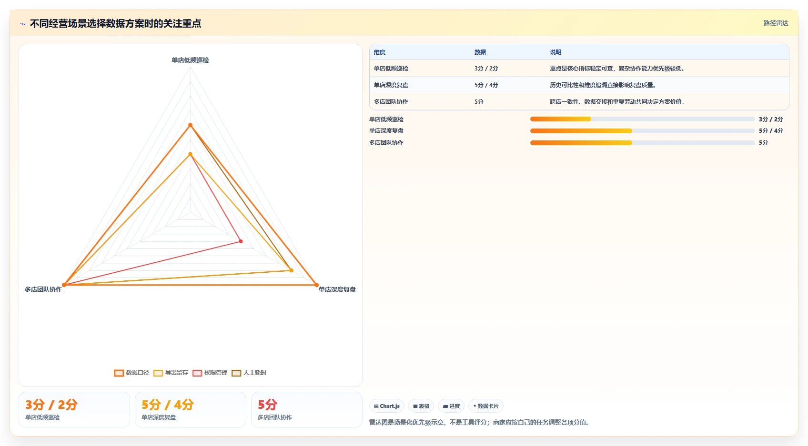Click the 多店团队协作 progress bar

point(642,143)
